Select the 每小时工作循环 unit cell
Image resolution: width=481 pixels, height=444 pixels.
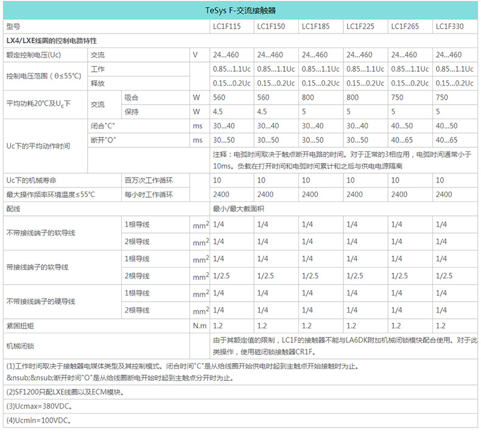(149, 195)
